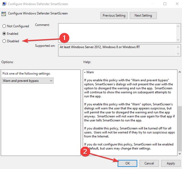Cancel the policy dialog

(x=149, y=163)
